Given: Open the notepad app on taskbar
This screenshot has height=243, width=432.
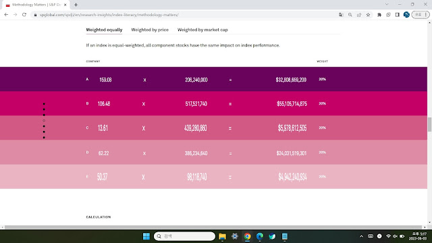Looking at the screenshot, I should [285, 236].
